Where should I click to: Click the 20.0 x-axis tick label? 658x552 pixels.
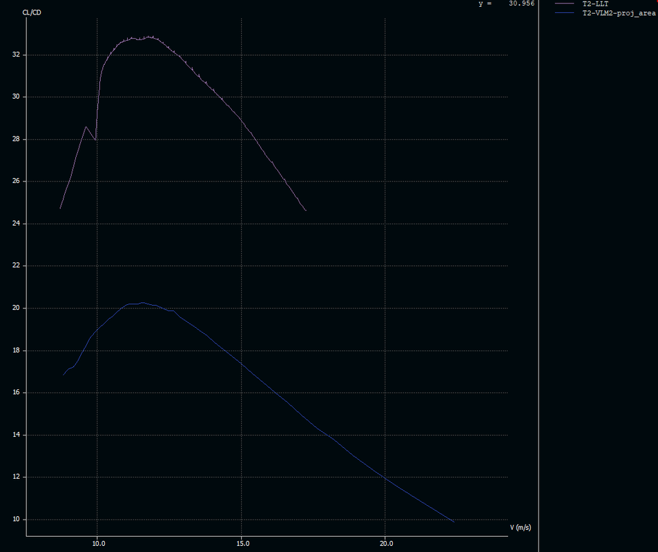pos(387,544)
